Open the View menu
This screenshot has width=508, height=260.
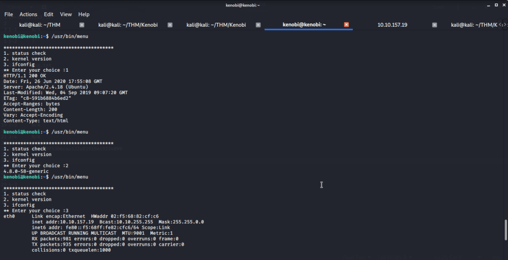click(66, 14)
